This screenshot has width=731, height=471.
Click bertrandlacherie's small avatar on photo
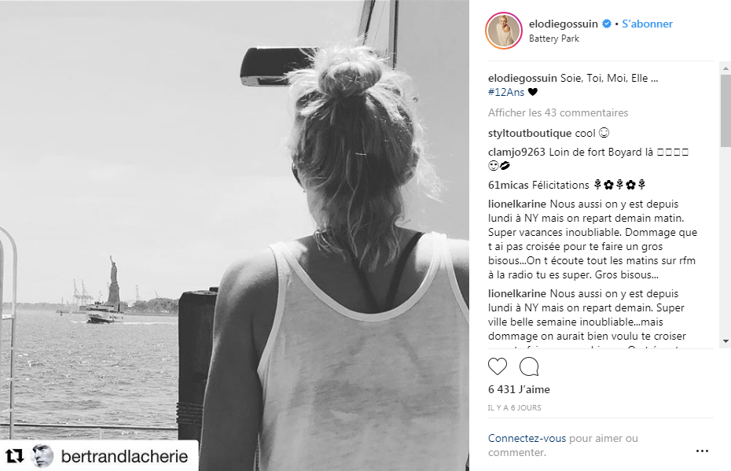(42, 455)
